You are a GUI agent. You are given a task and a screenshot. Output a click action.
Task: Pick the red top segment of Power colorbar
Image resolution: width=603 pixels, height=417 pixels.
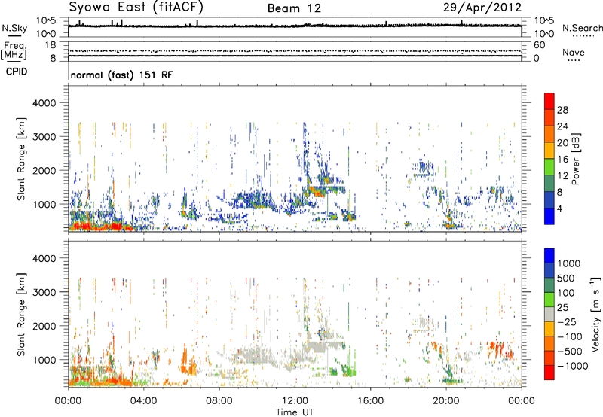click(x=549, y=102)
